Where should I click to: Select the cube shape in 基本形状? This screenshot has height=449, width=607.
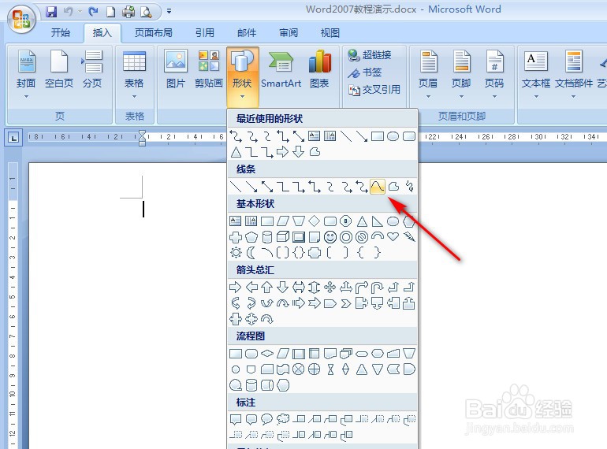pos(283,236)
